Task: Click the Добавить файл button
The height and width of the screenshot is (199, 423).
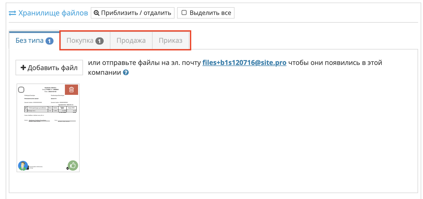Action: tap(49, 68)
